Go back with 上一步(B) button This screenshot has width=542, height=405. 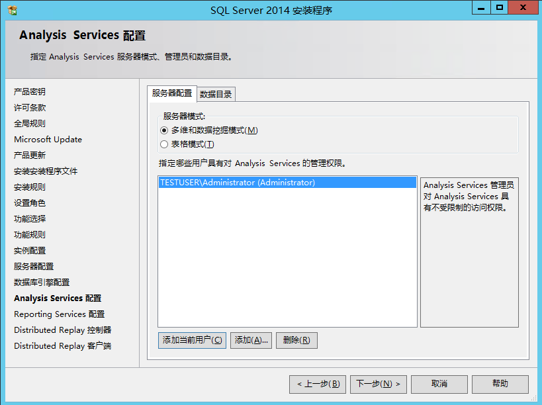coord(318,384)
